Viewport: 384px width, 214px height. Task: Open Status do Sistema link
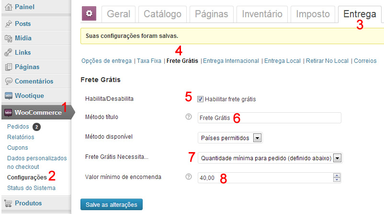(31, 188)
